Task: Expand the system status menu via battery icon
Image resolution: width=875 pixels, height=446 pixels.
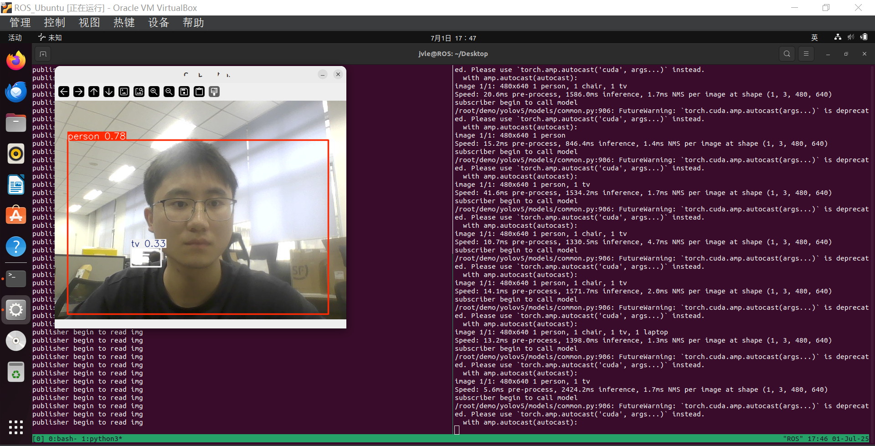Action: 864,37
